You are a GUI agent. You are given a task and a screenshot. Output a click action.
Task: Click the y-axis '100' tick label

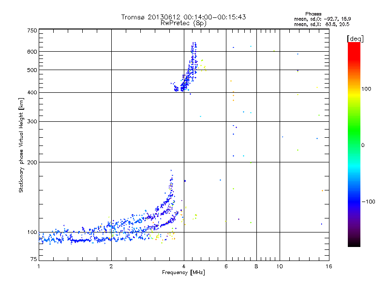32,232
